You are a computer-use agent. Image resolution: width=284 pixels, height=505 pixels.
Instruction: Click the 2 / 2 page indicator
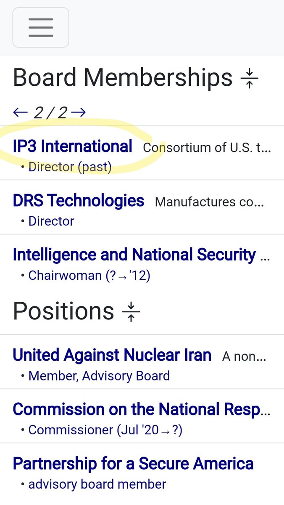pyautogui.click(x=50, y=112)
